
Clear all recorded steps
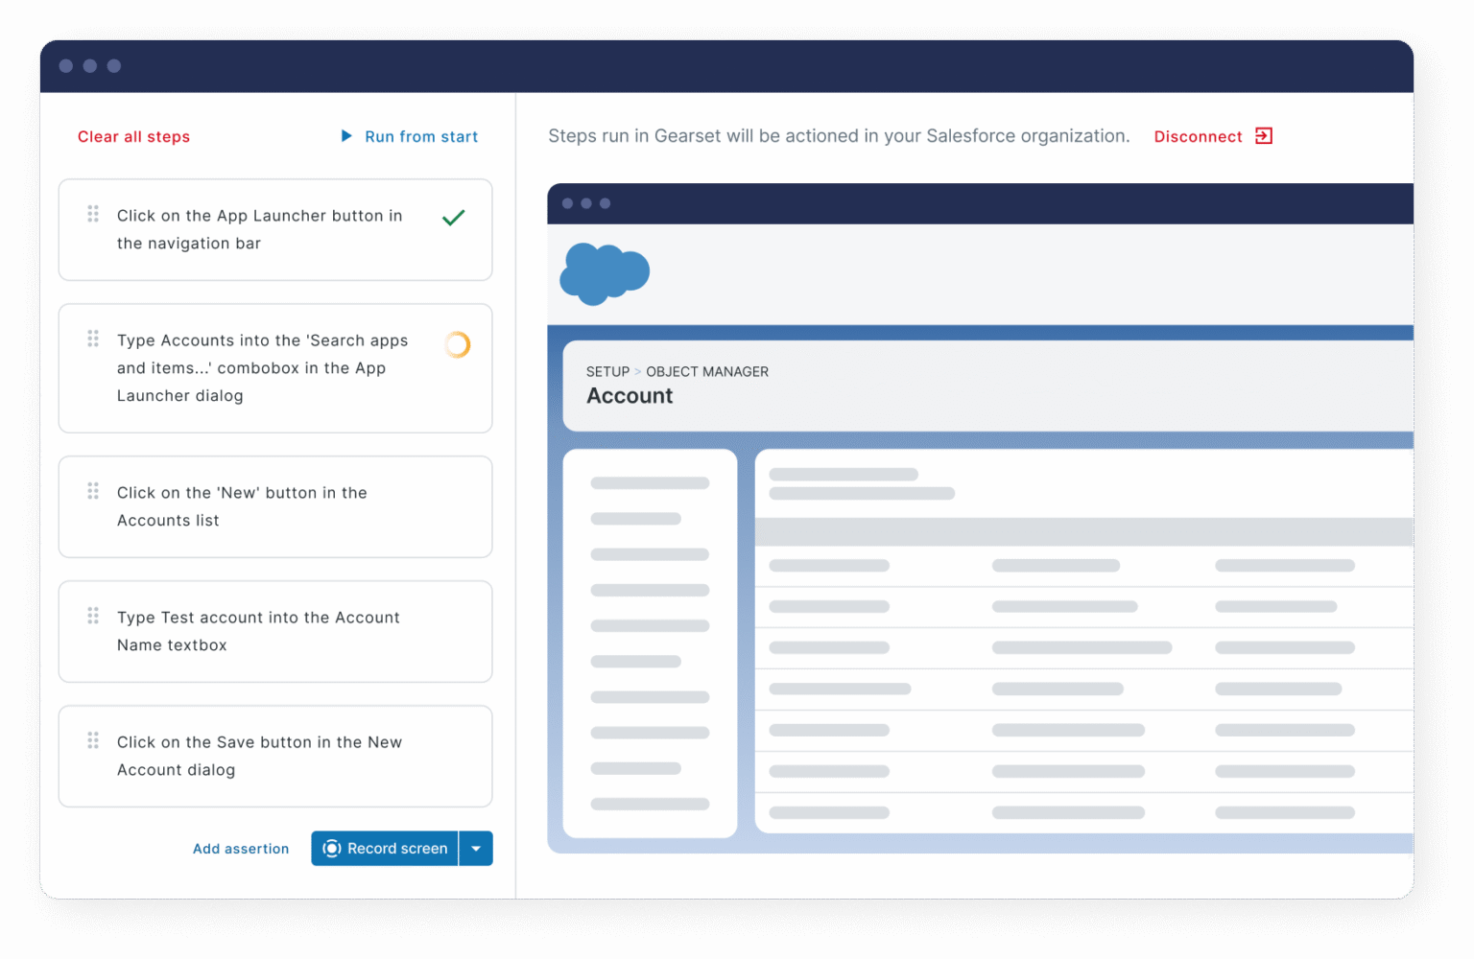click(x=134, y=137)
